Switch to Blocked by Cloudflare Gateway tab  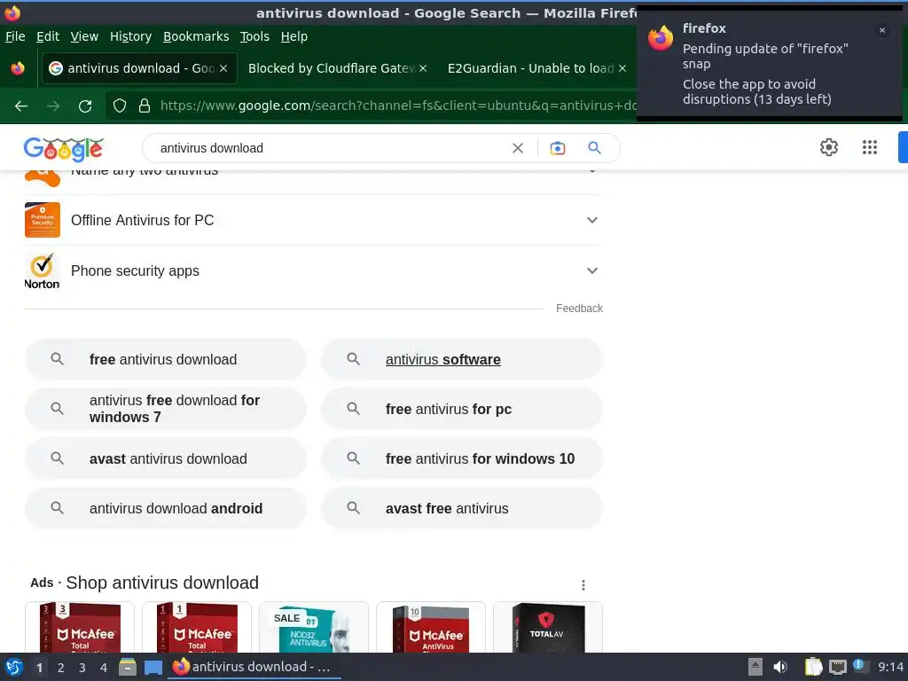[x=337, y=68]
